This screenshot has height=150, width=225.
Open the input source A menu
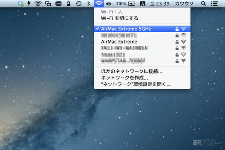pyautogui.click(x=142, y=4)
